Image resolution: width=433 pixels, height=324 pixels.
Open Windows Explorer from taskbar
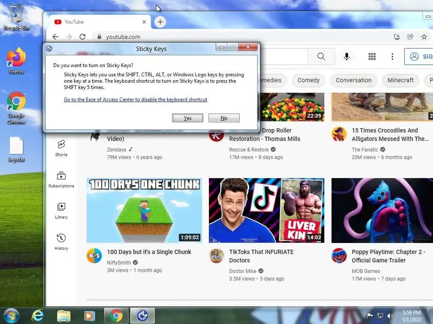[x=64, y=316]
